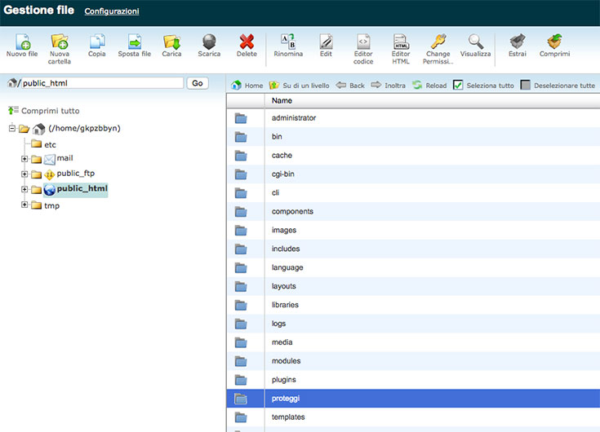This screenshot has width=600, height=432.
Task: Create a new file with Nuovo file
Action: coord(22,46)
